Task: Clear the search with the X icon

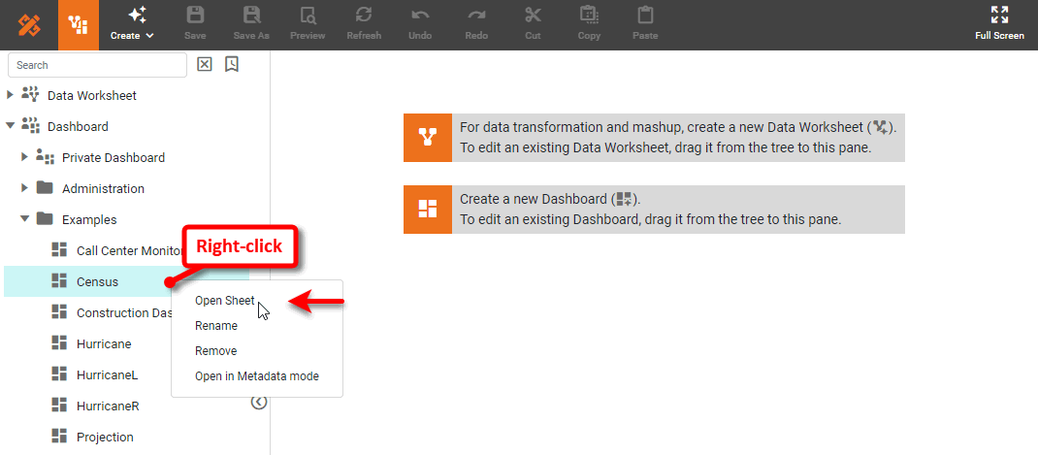Action: (205, 64)
